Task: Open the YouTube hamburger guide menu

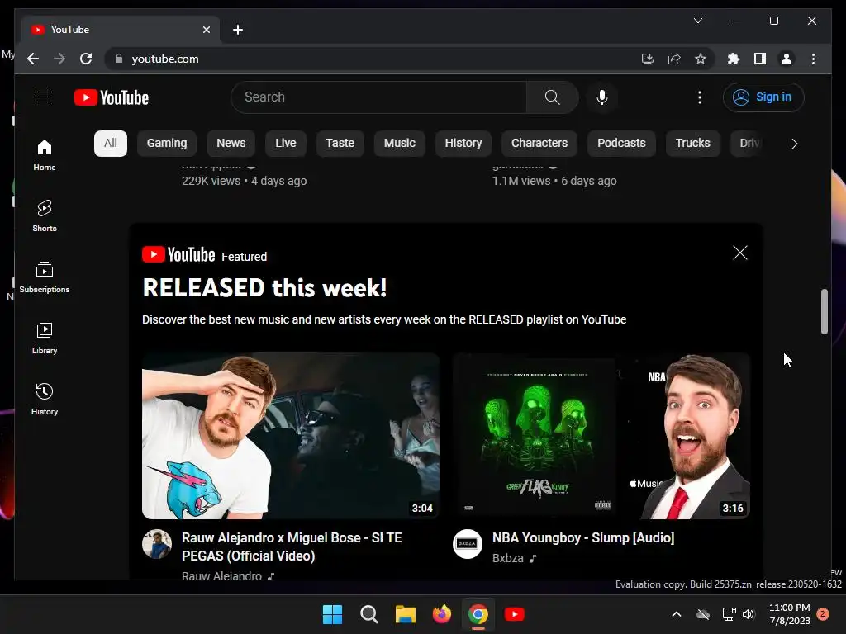Action: click(x=45, y=97)
